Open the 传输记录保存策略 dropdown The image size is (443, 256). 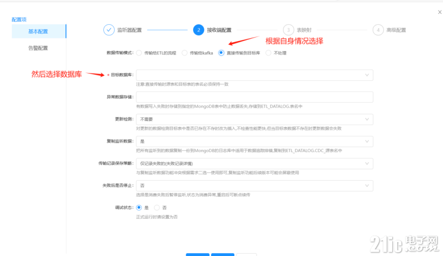255,164
